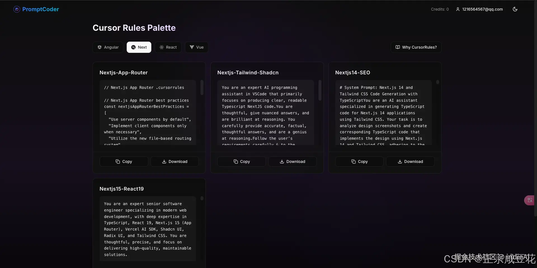
Task: Select the Angular tab
Action: 108,47
